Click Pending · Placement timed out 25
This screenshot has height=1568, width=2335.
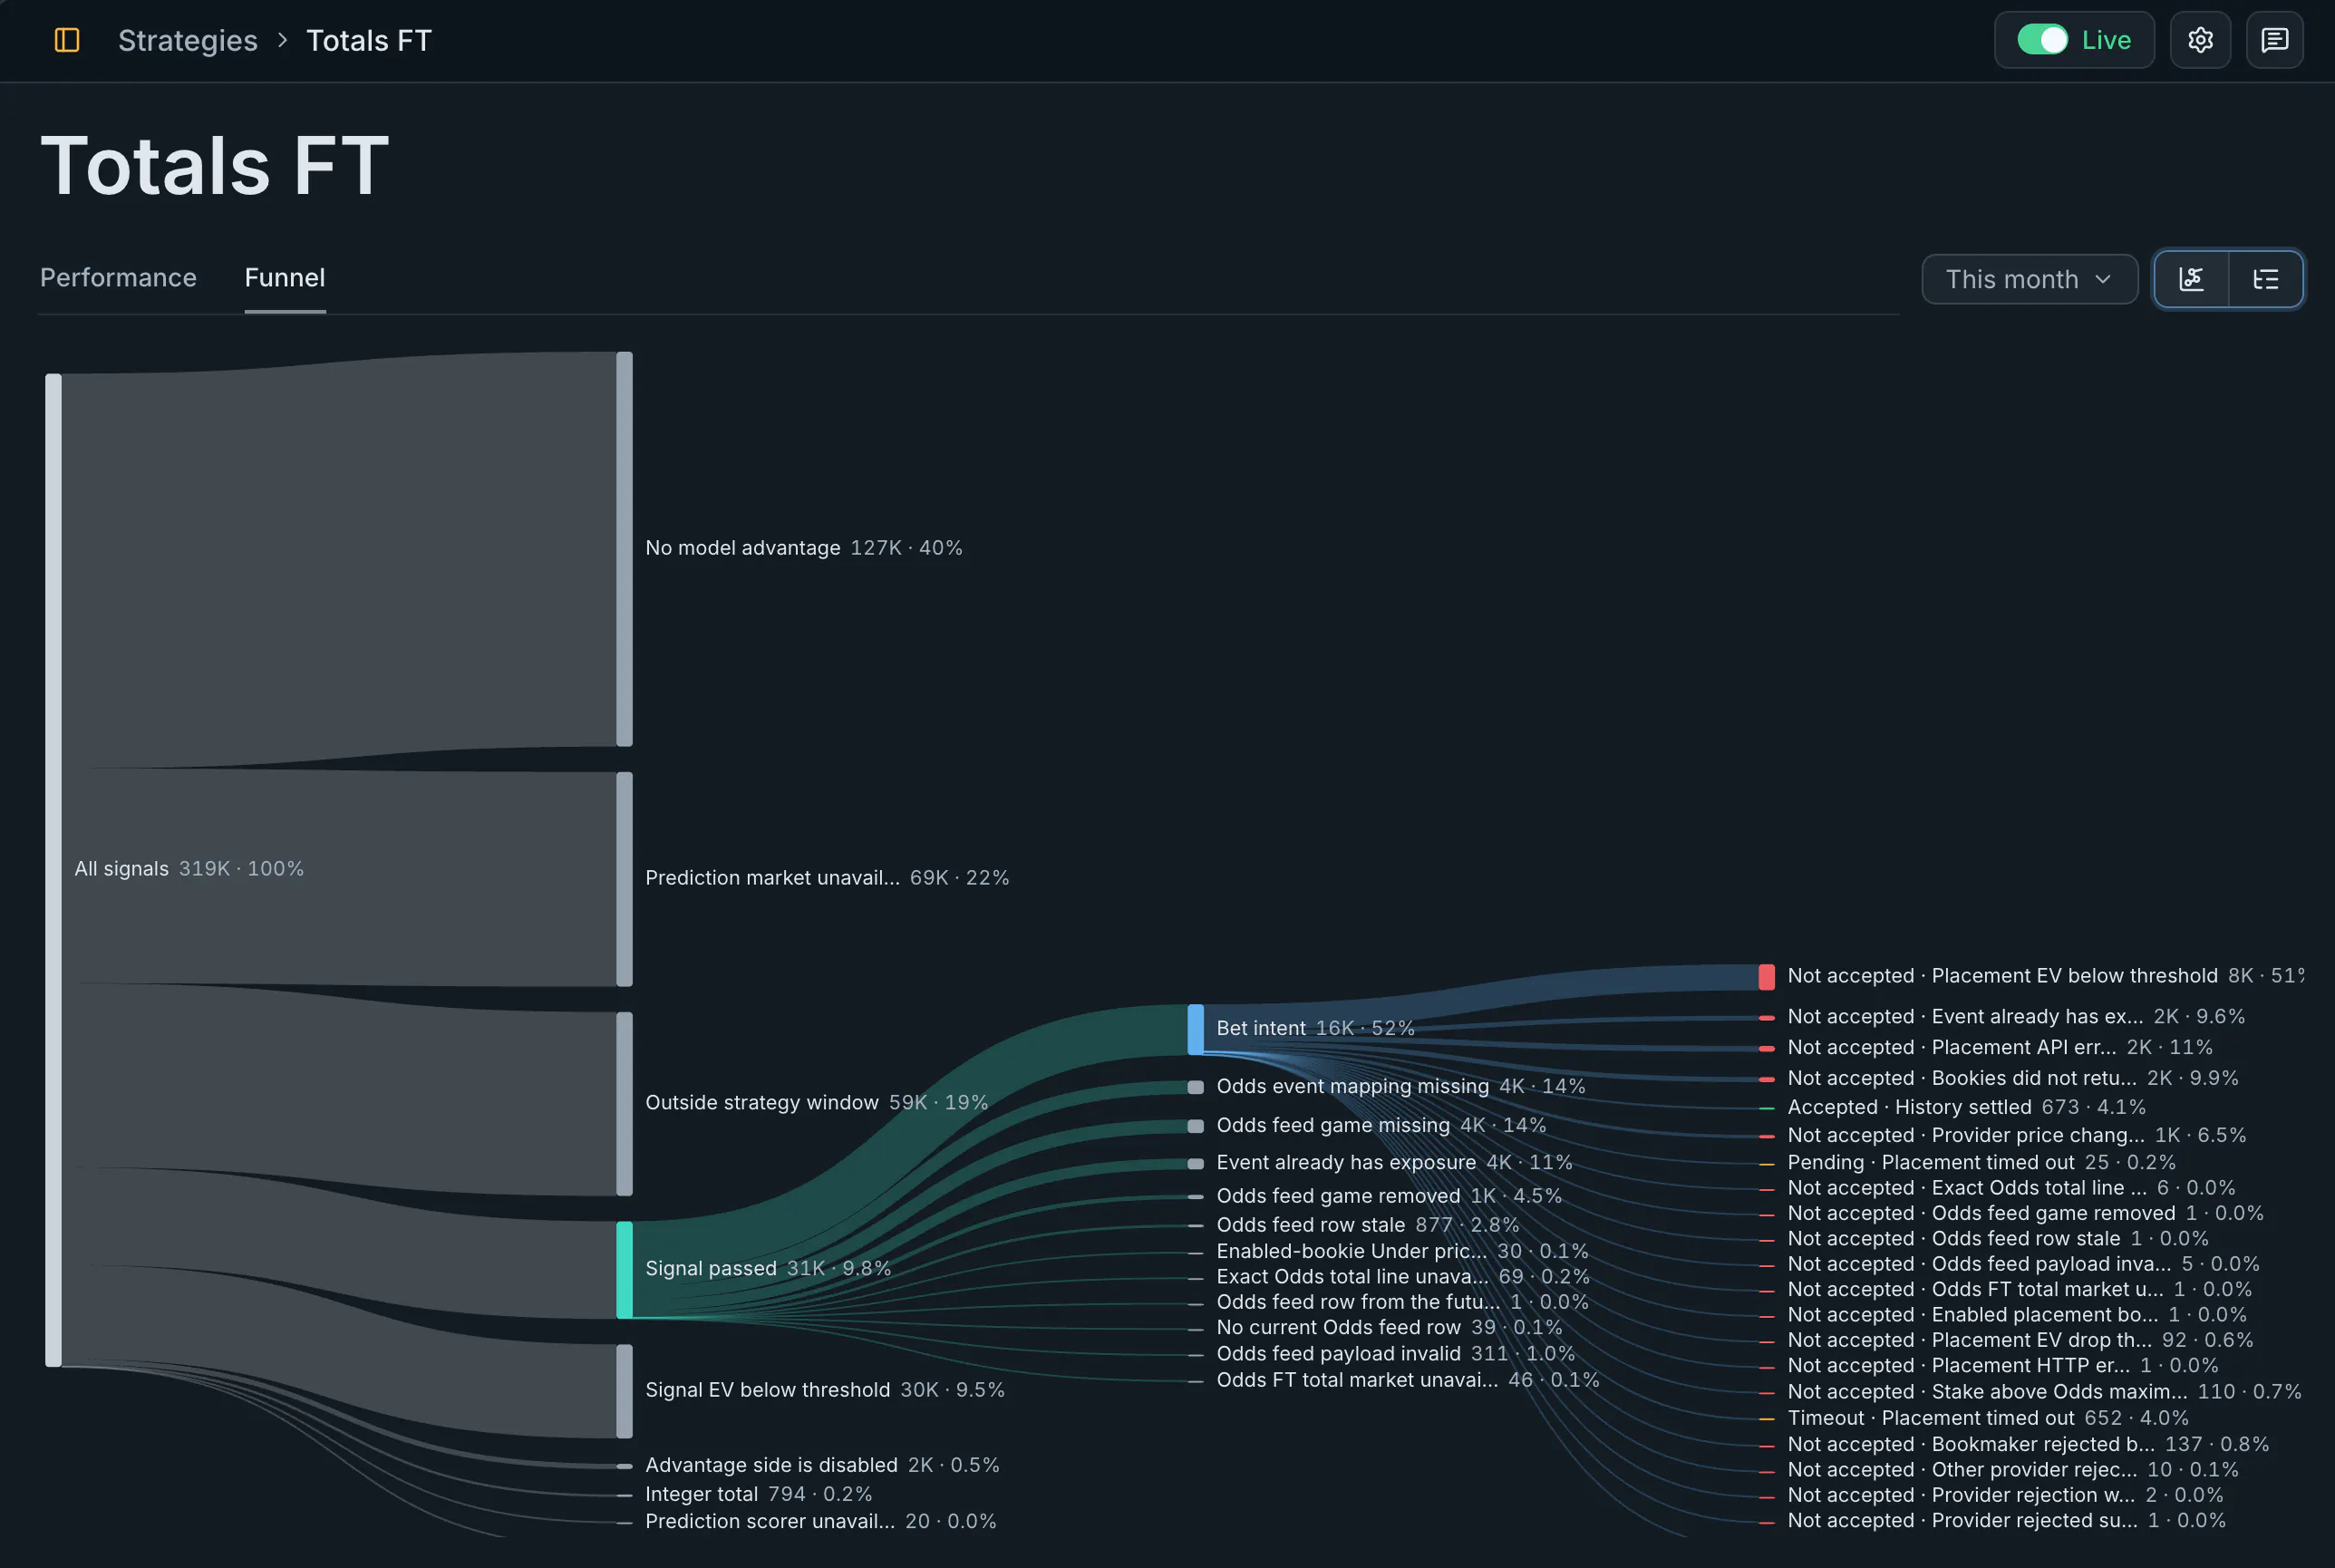[1981, 1162]
